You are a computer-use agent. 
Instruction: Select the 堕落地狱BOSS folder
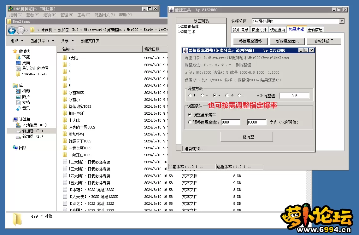coord(77,106)
